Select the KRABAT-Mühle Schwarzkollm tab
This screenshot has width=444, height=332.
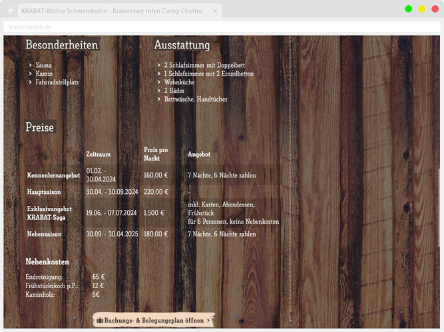pos(112,11)
